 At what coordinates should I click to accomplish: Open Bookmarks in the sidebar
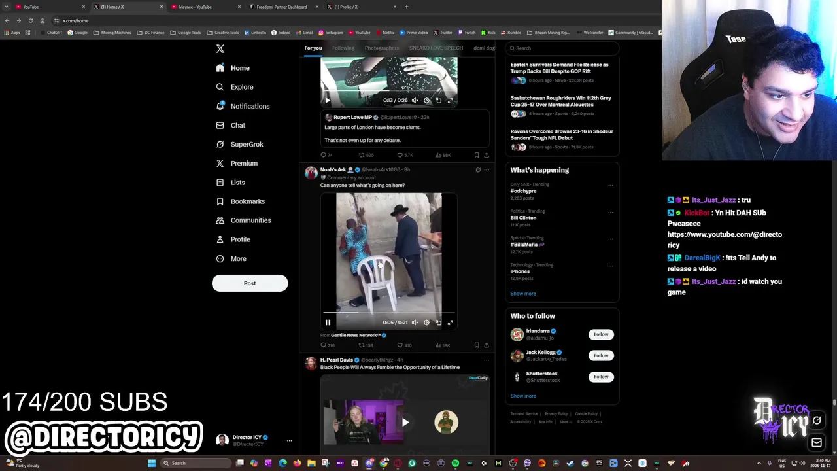click(x=240, y=201)
